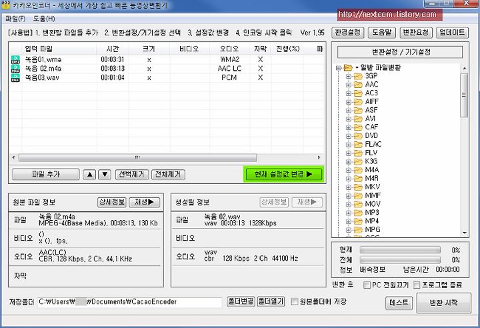Click the ASF folder icon
This screenshot has height=328, width=480.
click(x=358, y=110)
